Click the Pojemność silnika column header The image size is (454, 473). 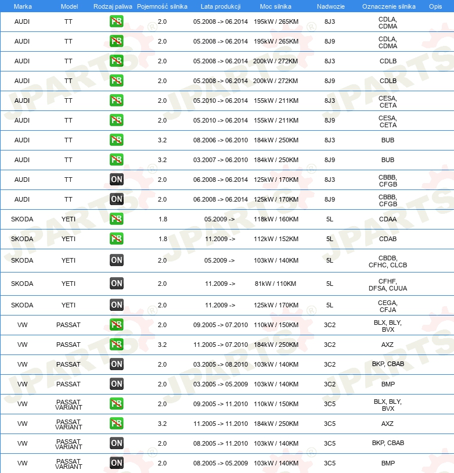162,6
